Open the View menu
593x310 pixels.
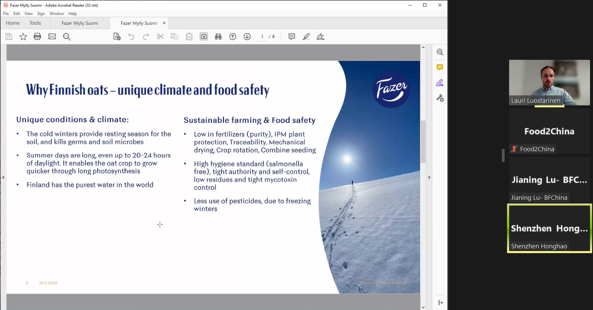click(28, 14)
